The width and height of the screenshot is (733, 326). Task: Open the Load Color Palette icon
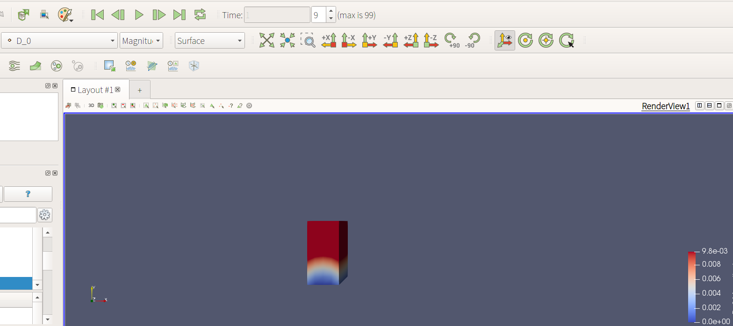[65, 15]
